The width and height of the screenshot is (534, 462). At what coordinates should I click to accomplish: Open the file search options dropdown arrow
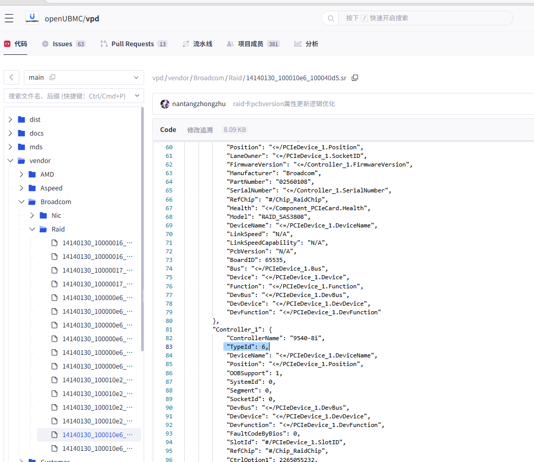137,96
